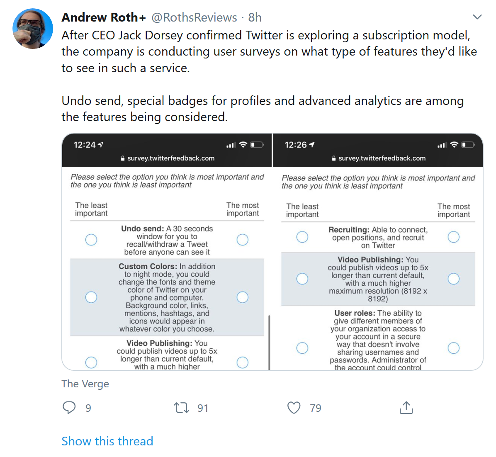Expand the tweet options chevron
Viewport: 496px width, 457px height.
click(x=477, y=17)
